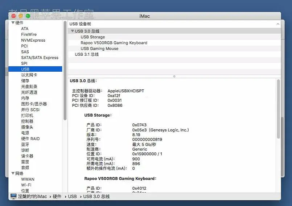Click the iMac window title
The image size is (292, 206).
[144, 16]
